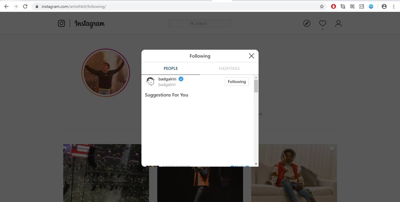Go to Instagram home via wordmark
Viewport: 400px width, 202px height.
90,24
